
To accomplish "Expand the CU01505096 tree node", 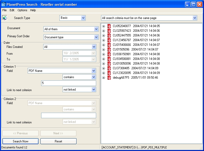I will tap(103, 49).
